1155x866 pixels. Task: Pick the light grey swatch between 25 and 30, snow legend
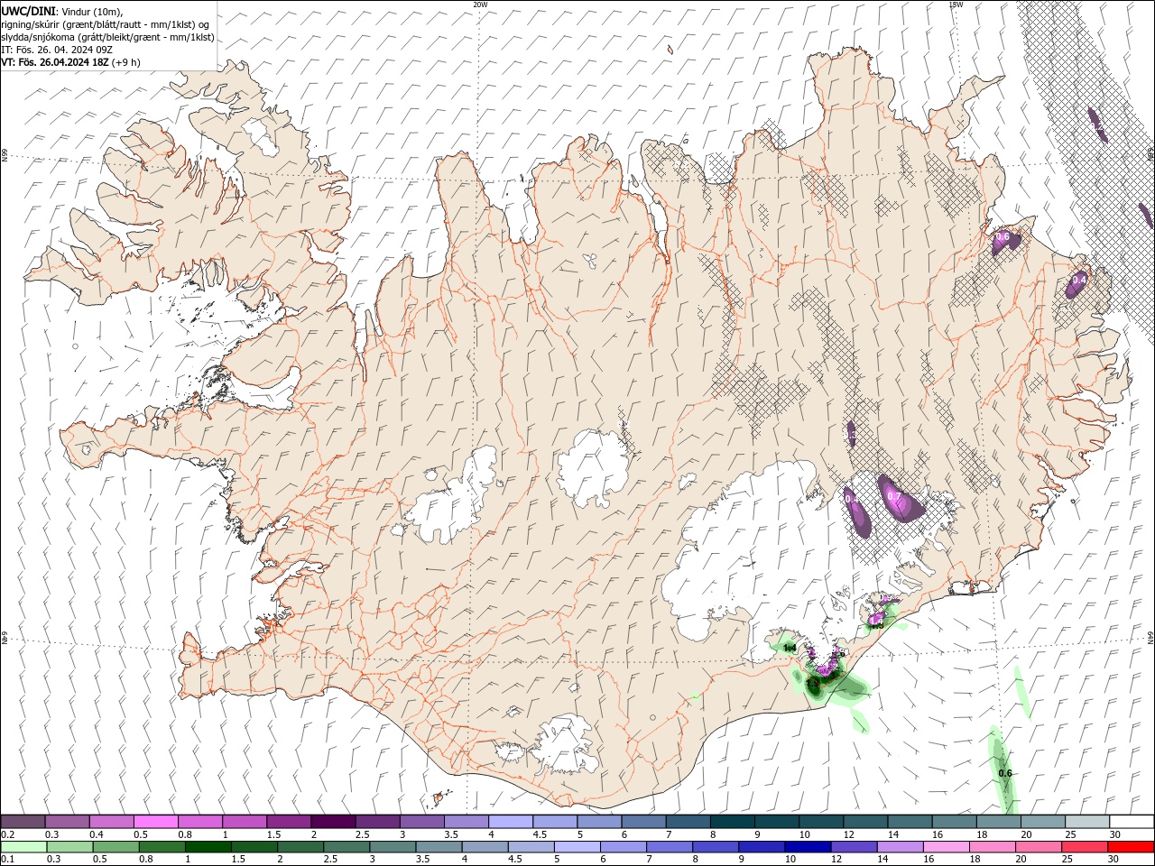[x=1086, y=822]
